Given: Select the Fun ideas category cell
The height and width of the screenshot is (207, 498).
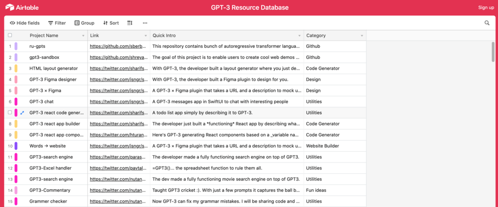Looking at the screenshot, I should 335,190.
